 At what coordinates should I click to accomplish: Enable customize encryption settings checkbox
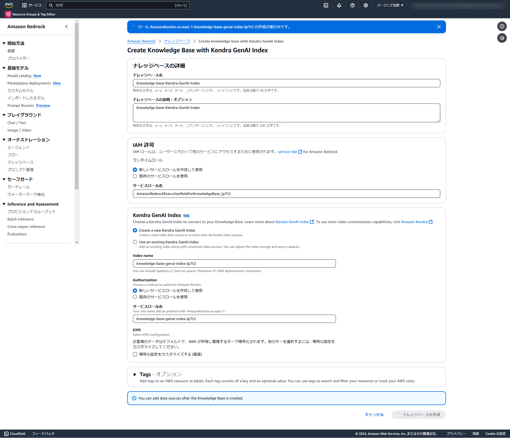[135, 354]
